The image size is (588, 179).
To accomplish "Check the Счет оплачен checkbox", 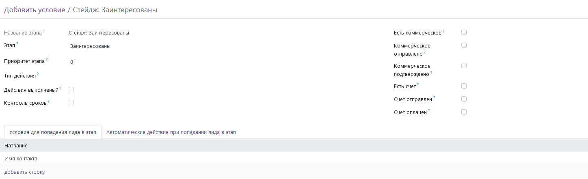I will pos(464,112).
